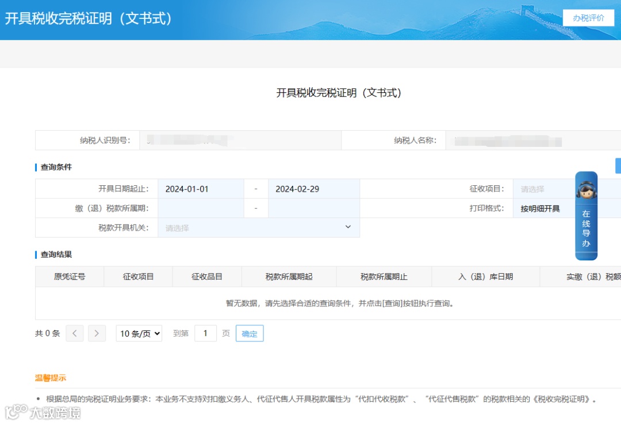The image size is (621, 424).
Task: Click the 征收品目 column header
Action: (x=207, y=277)
